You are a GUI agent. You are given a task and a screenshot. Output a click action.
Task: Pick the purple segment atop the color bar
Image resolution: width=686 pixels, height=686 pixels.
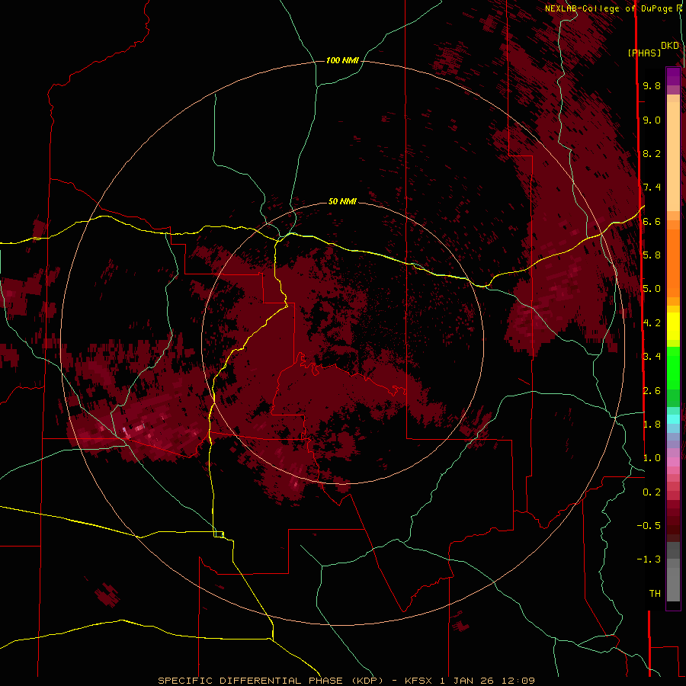point(673,76)
